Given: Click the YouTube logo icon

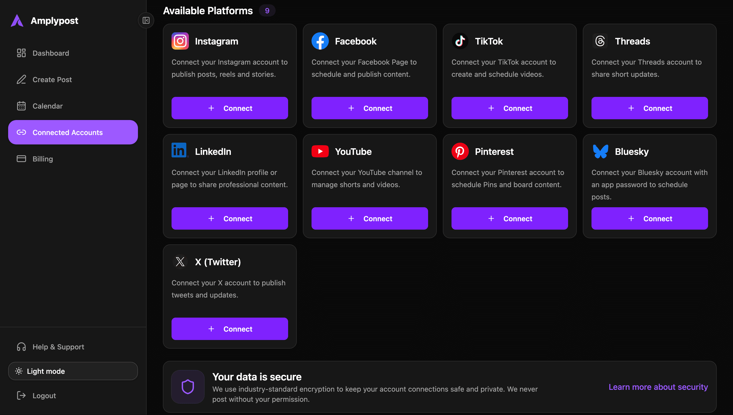Looking at the screenshot, I should [x=320, y=151].
